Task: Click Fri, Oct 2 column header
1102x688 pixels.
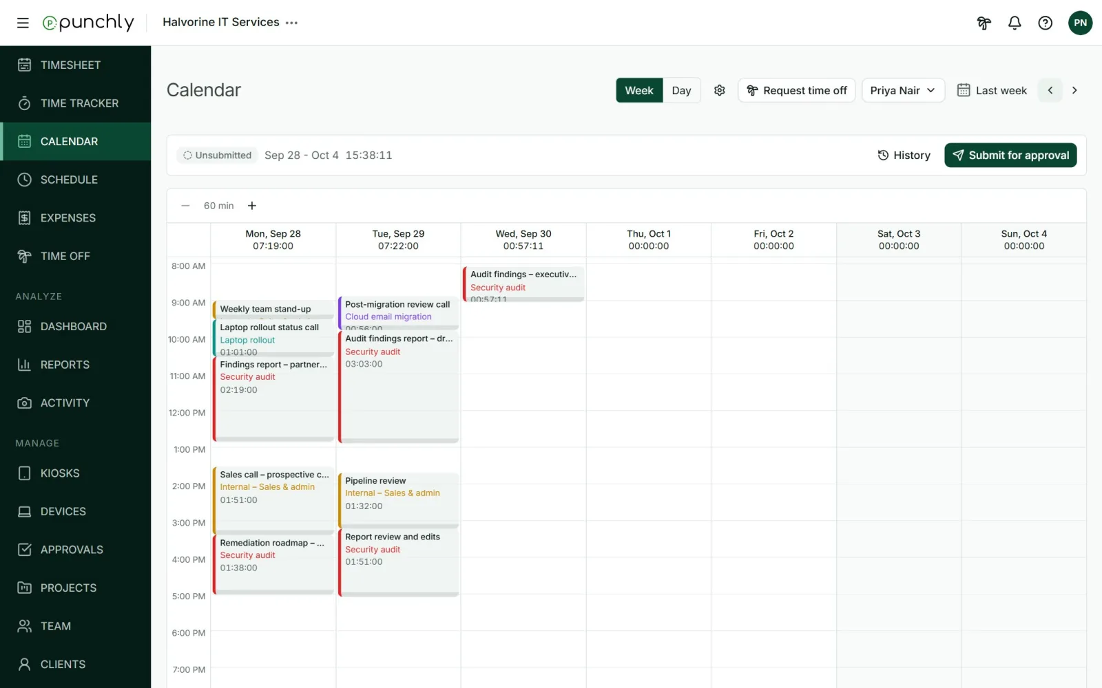Action: [x=773, y=240]
